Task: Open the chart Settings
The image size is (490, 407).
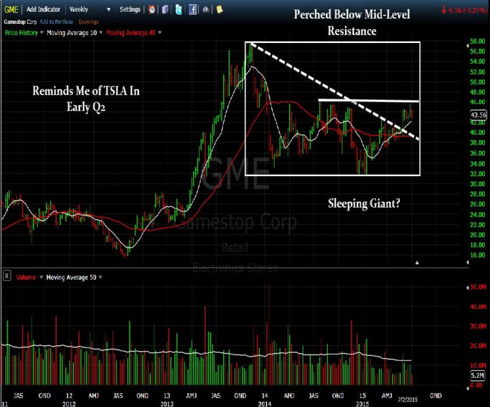Action: [x=130, y=9]
